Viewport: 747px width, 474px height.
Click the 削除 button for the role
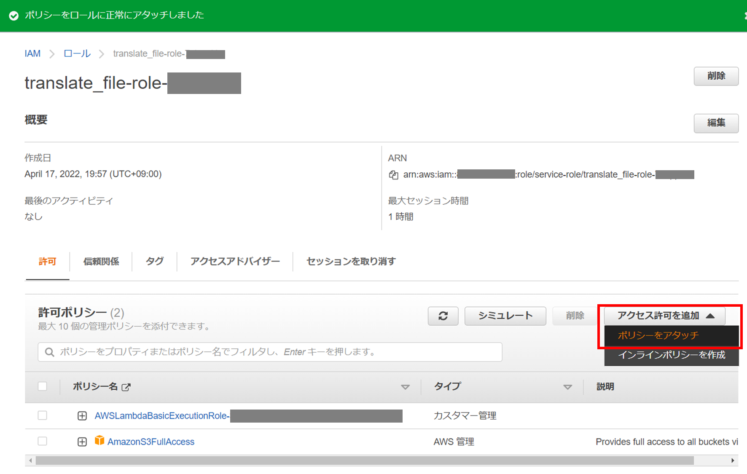click(x=716, y=76)
